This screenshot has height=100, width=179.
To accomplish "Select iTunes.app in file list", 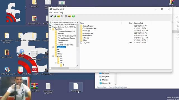I will (x=86, y=31).
